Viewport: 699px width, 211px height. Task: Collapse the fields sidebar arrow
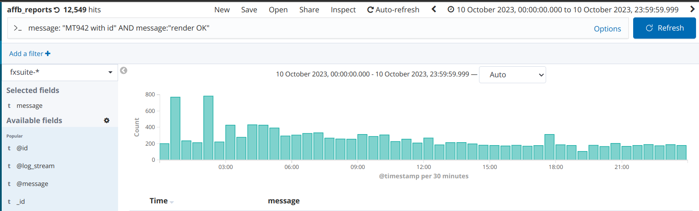click(124, 70)
